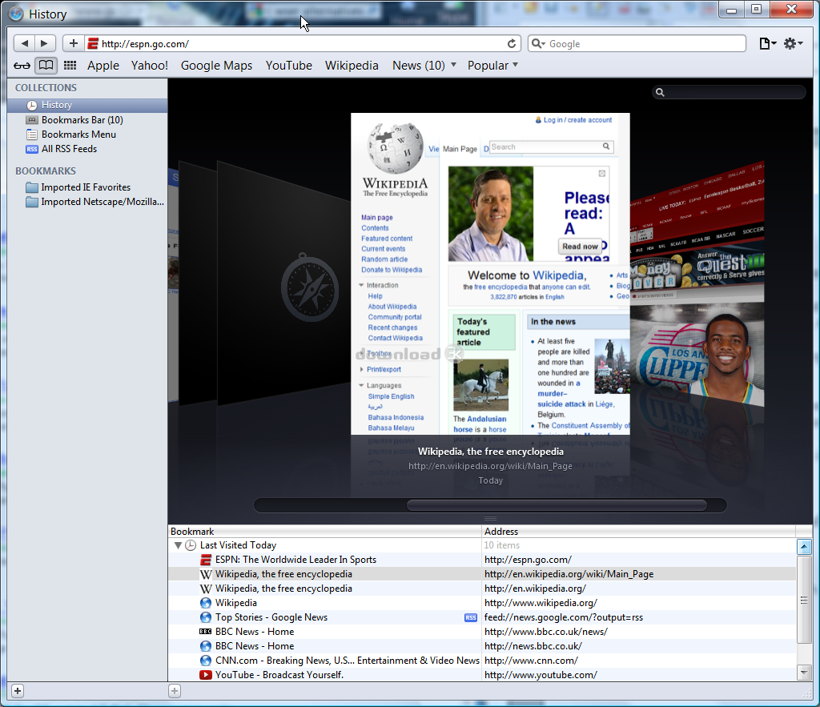Sort by the Address column header
Image resolution: width=820 pixels, height=707 pixels.
point(638,532)
